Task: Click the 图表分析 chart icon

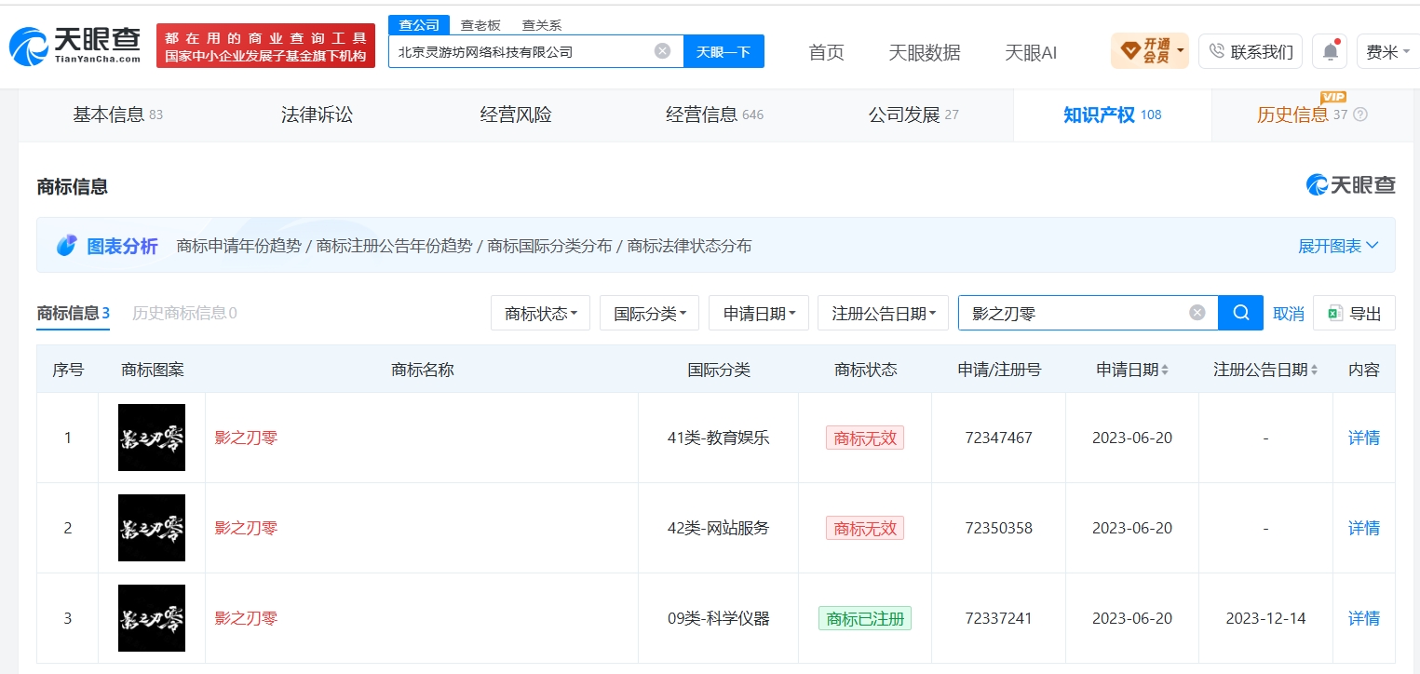Action: pos(66,246)
